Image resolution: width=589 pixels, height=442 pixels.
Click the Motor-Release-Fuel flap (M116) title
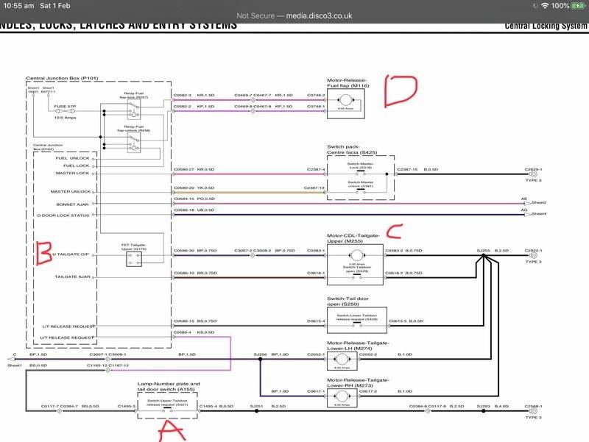pyautogui.click(x=348, y=83)
